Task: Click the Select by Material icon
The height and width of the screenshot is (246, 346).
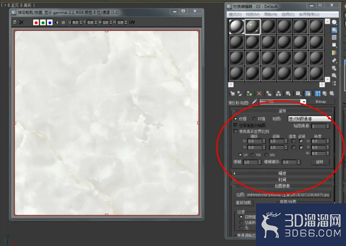Action: point(335,76)
